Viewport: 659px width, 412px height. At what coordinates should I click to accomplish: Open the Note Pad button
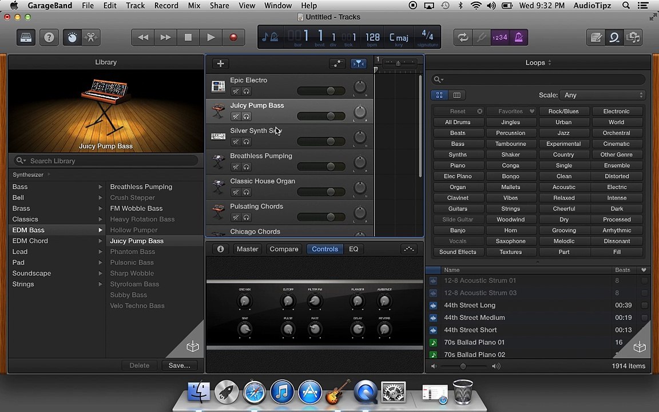click(596, 37)
